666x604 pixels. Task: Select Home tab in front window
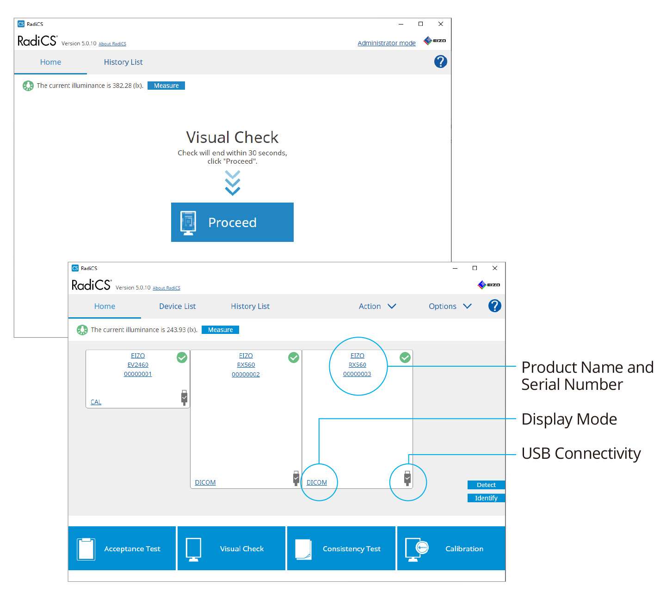105,306
